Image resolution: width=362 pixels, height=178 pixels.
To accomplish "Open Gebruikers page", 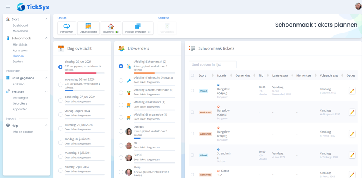I will pyautogui.click(x=20, y=103).
